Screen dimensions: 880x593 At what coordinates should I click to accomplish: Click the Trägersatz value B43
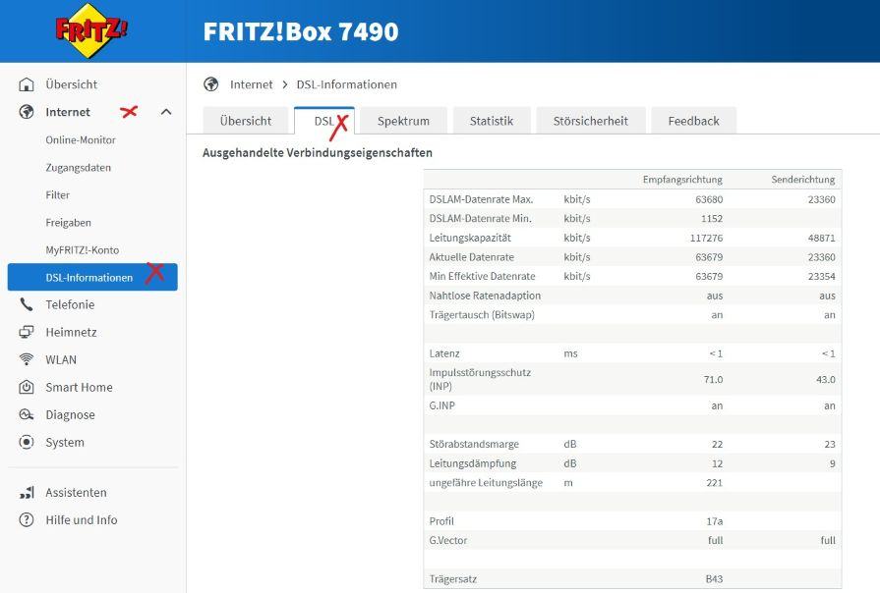click(714, 579)
